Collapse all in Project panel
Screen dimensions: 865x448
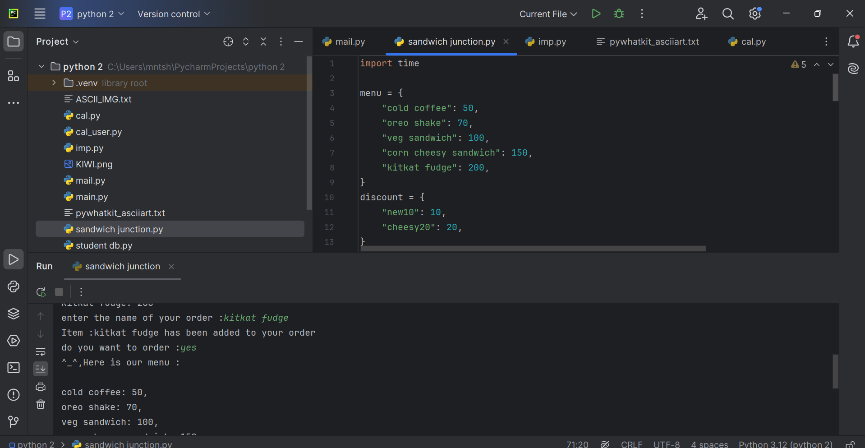[263, 42]
